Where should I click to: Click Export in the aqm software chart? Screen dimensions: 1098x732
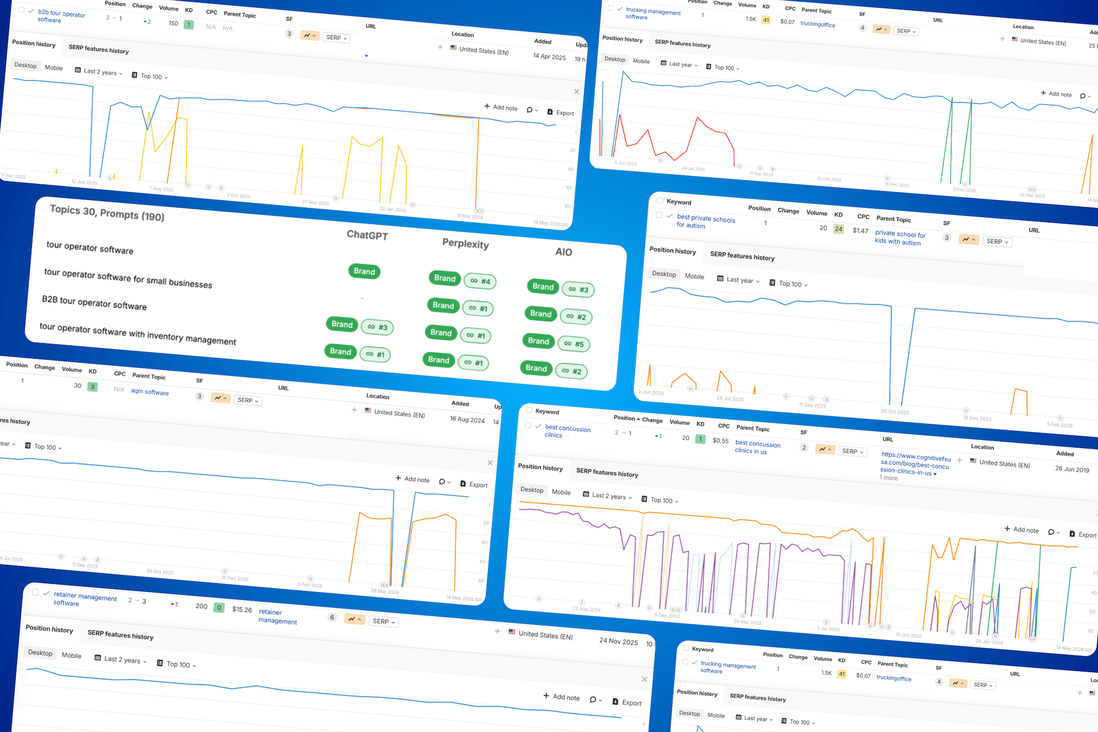point(474,484)
